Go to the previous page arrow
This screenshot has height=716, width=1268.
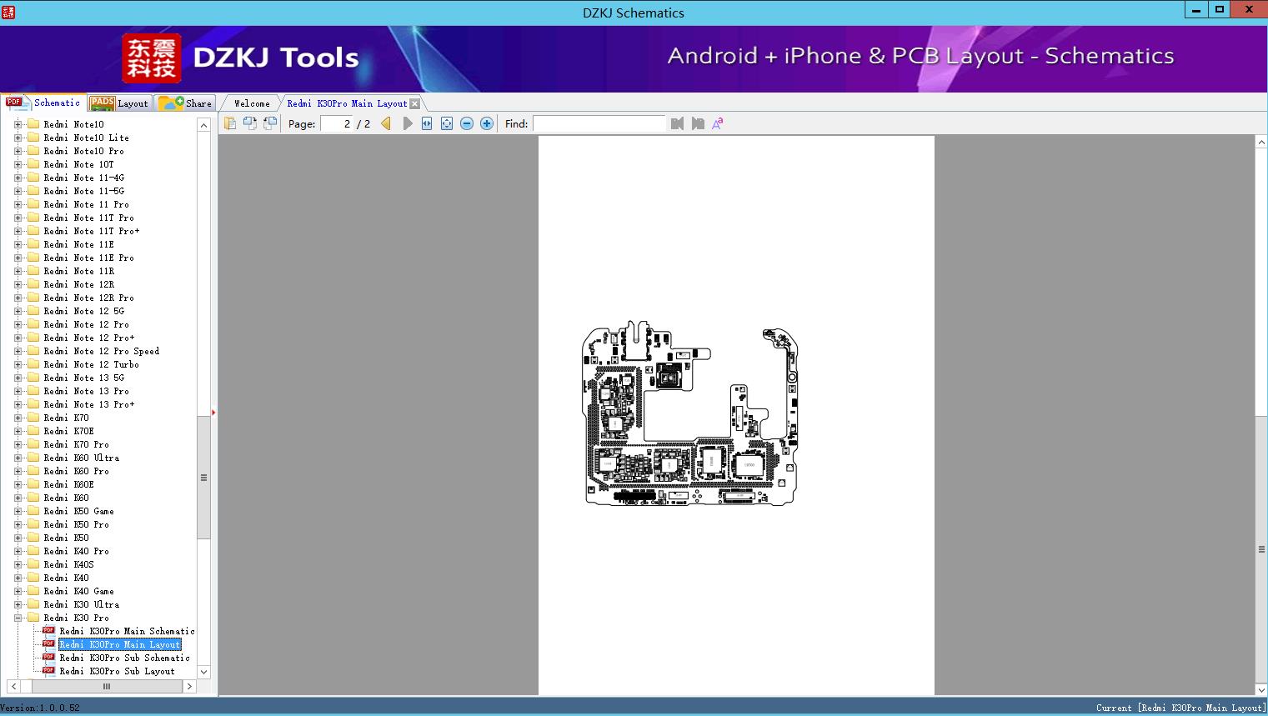coord(386,123)
